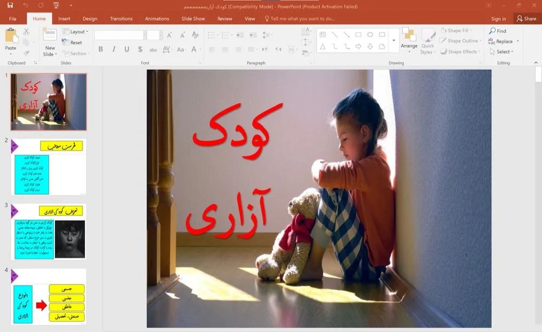The width and height of the screenshot is (542, 332).
Task: Click the Sign in link
Action: [499, 18]
